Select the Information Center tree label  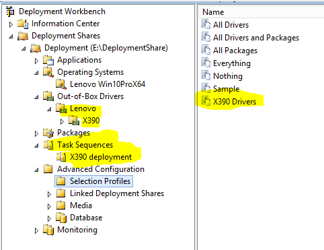(x=66, y=24)
